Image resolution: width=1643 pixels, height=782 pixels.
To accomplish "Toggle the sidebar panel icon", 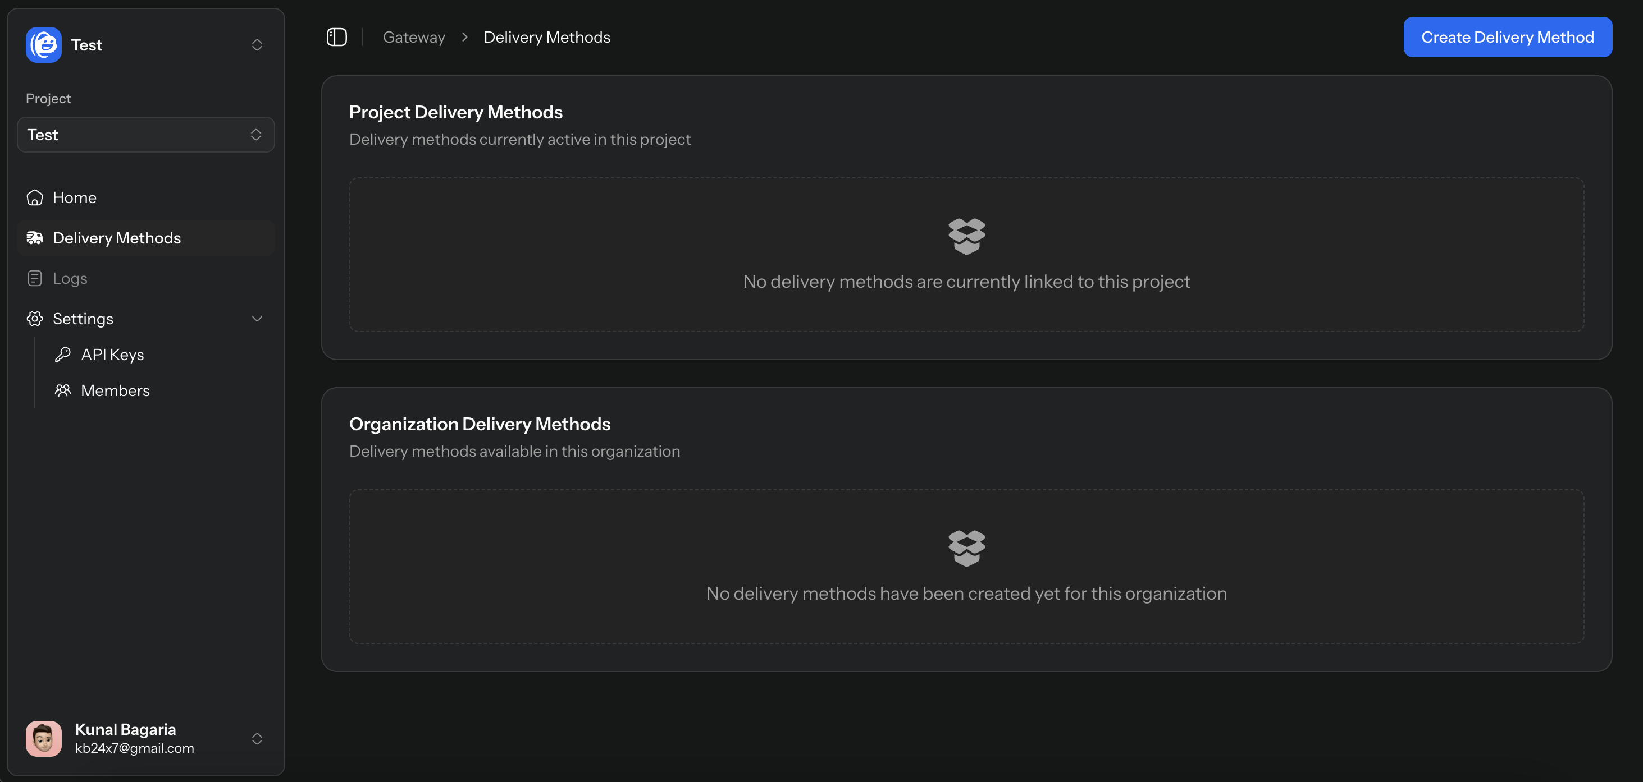I will tap(337, 37).
